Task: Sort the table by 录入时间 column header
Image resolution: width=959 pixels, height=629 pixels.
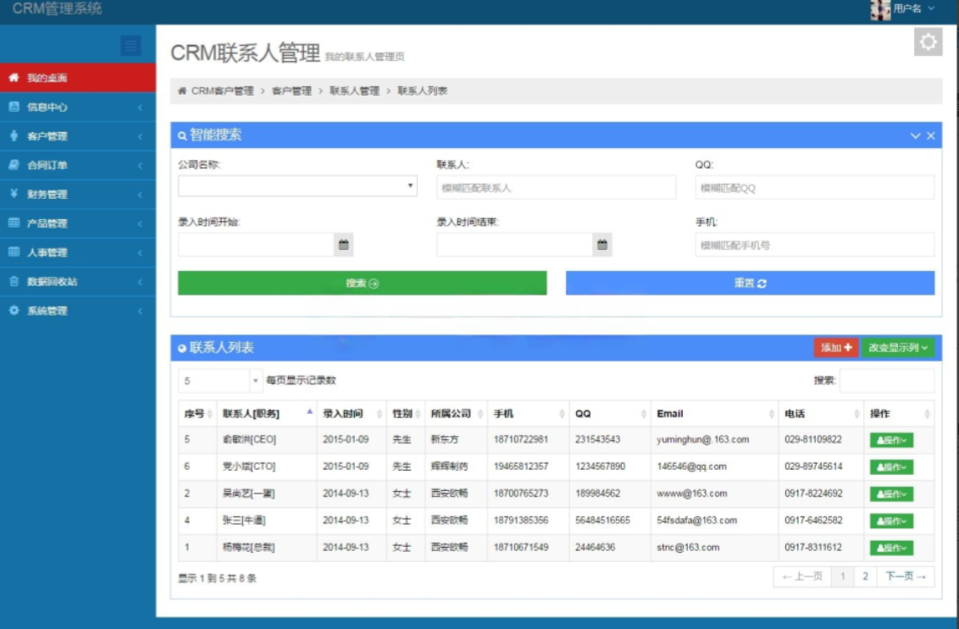Action: point(346,412)
